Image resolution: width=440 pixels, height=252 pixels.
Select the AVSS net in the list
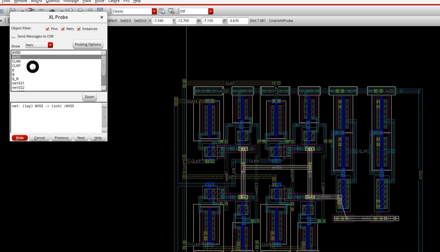click(56, 57)
